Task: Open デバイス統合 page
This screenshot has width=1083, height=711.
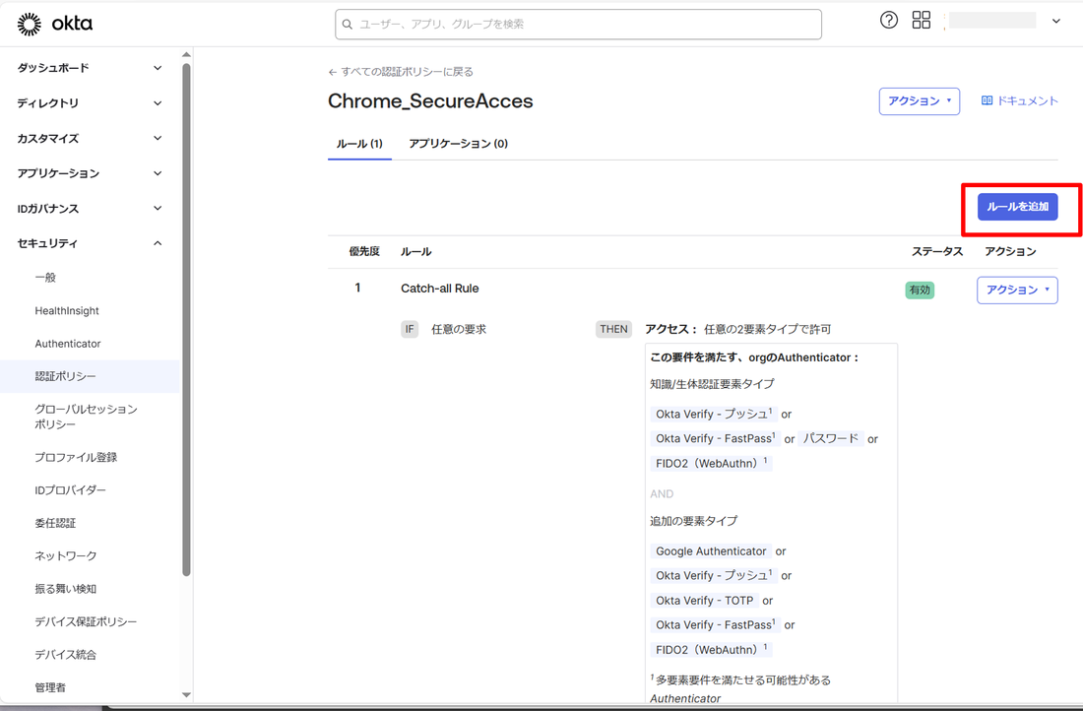Action: coord(66,654)
